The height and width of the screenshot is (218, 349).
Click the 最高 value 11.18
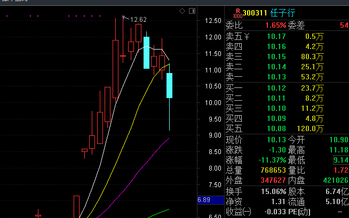click(339, 150)
